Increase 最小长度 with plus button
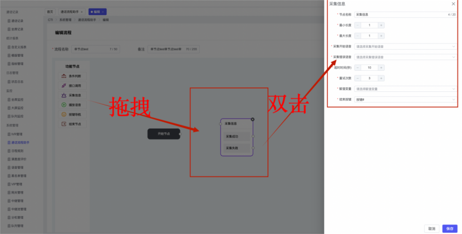 coord(381,25)
